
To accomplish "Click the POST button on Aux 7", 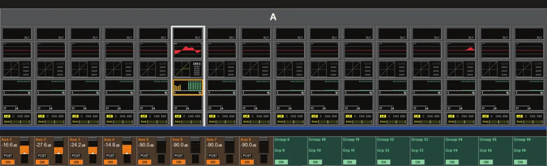I will [213, 156].
